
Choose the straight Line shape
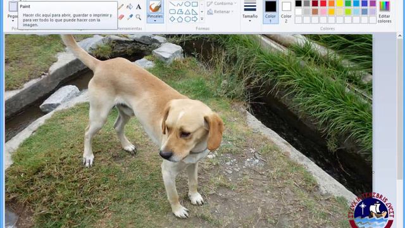[172, 4]
